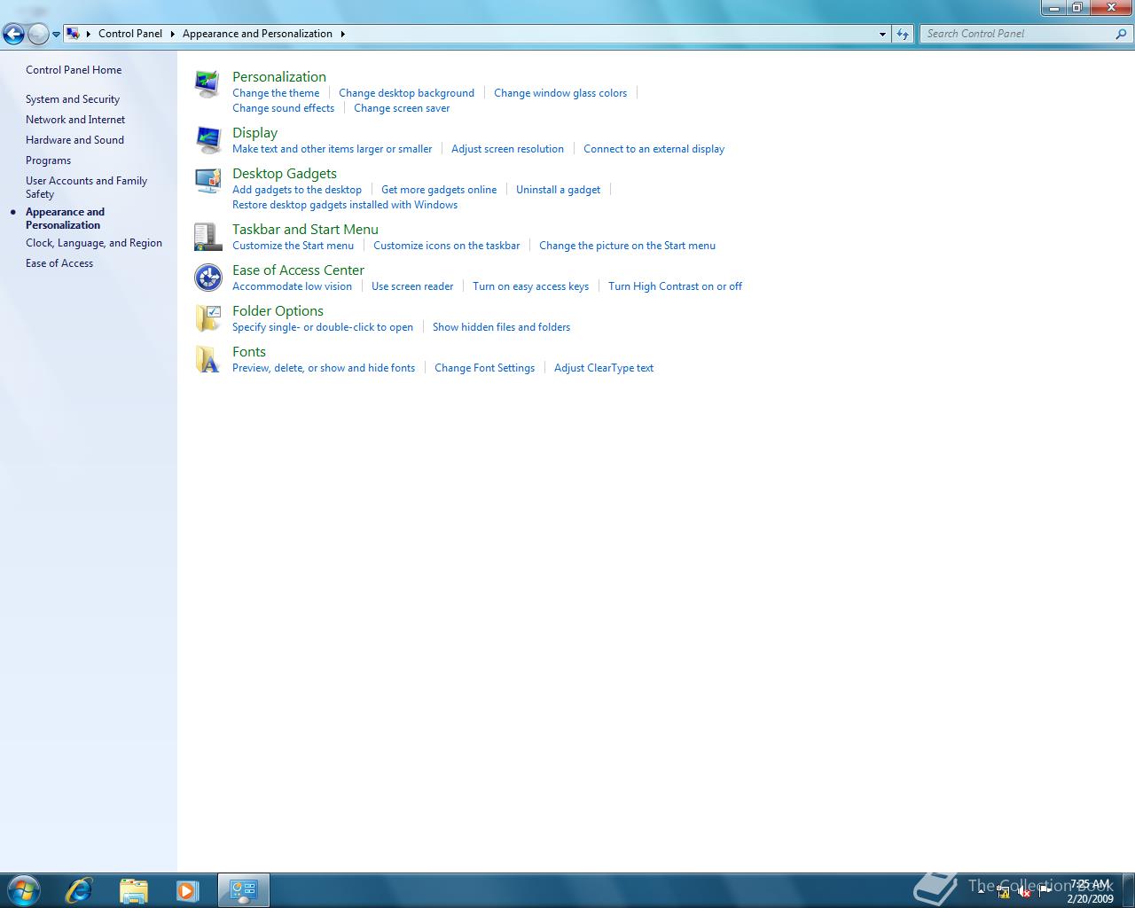
Task: Open Windows Explorer from the taskbar
Action: click(133, 890)
